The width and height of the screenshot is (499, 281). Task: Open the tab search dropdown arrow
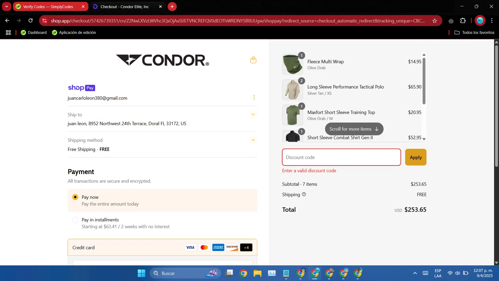click(x=6, y=7)
